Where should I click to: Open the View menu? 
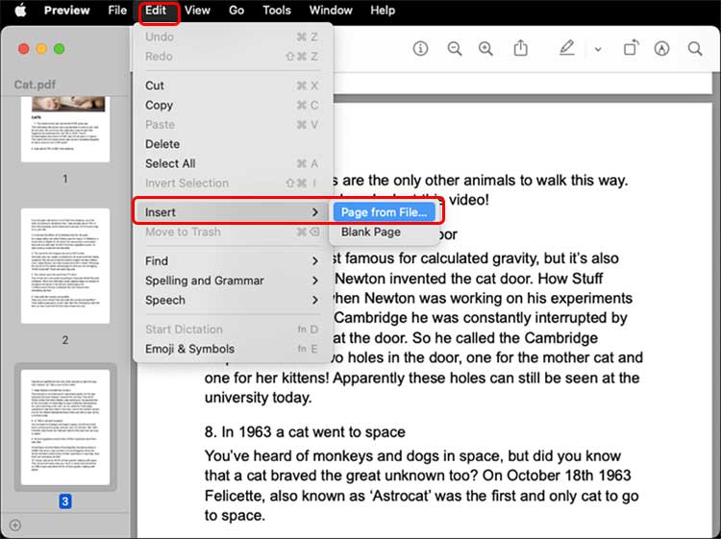197,11
